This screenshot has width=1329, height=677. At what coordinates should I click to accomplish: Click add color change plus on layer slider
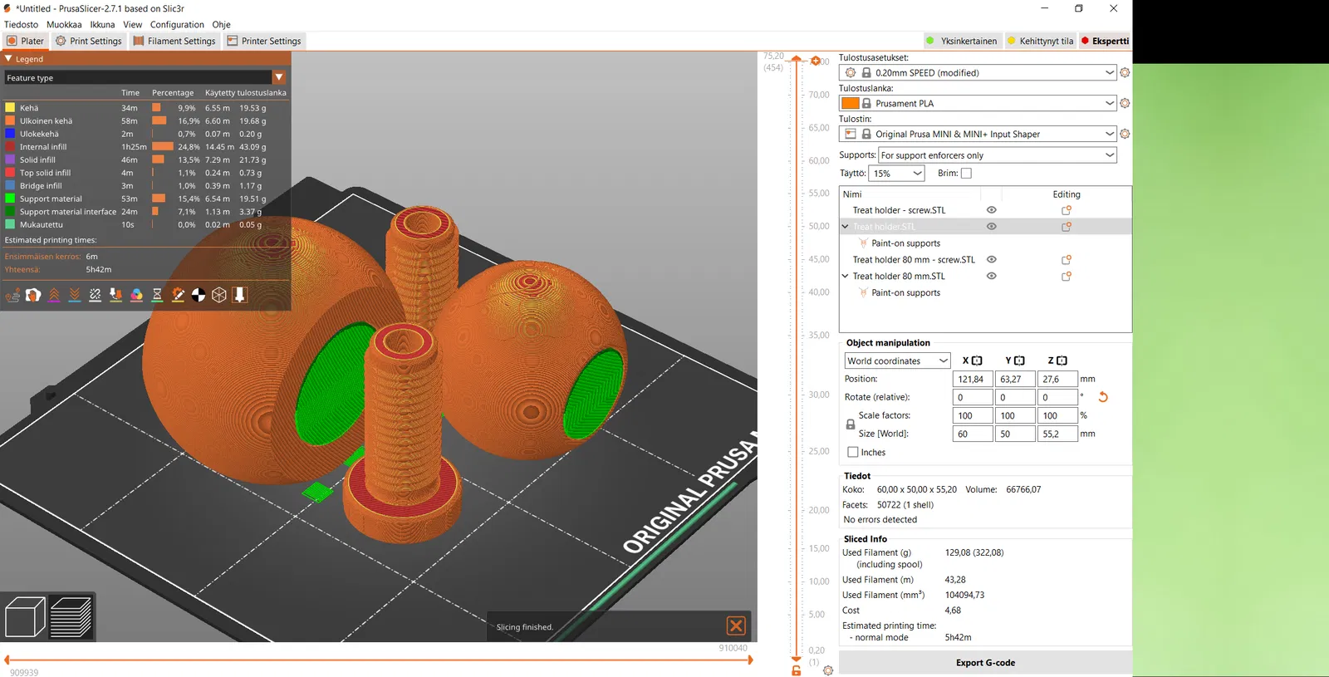816,61
